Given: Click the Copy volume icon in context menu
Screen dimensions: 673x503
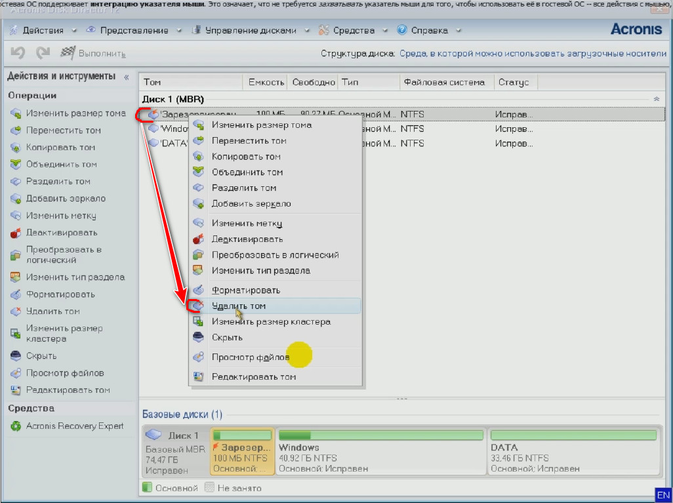Looking at the screenshot, I should [x=198, y=157].
